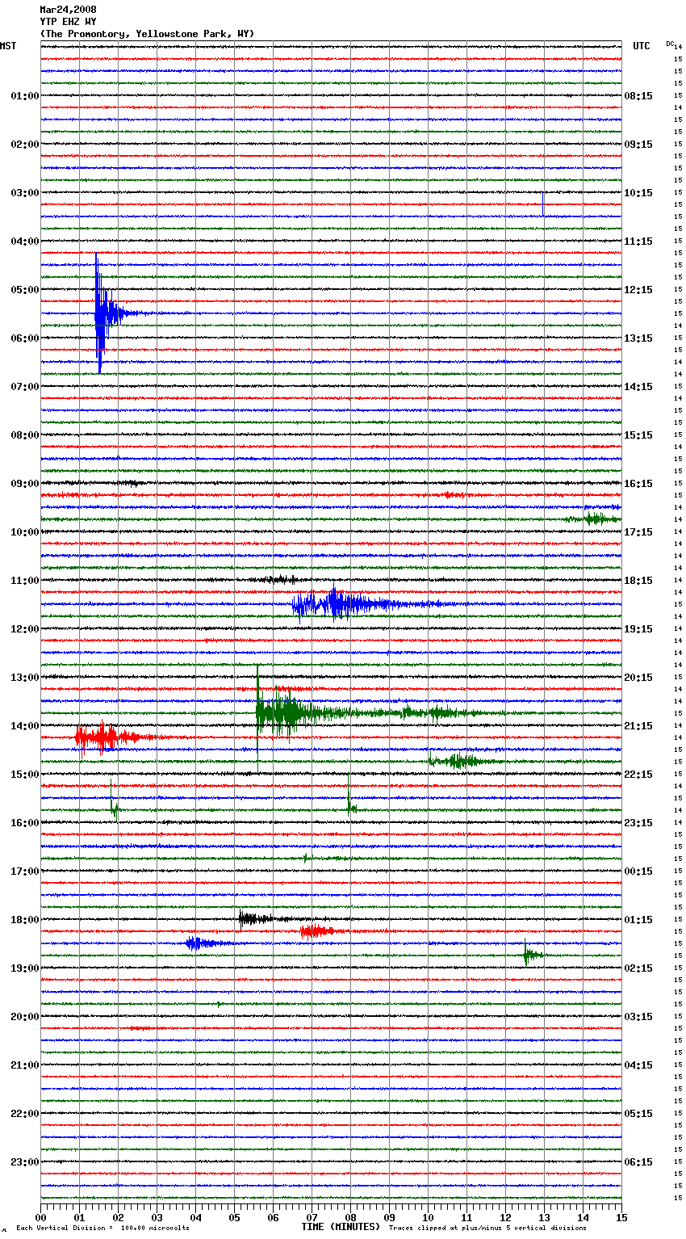Click the Promontory, Yellowstone Park location title
This screenshot has width=686, height=1239.
point(147,34)
